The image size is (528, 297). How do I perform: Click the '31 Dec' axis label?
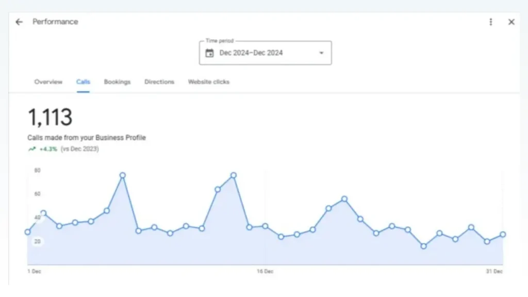[494, 271]
